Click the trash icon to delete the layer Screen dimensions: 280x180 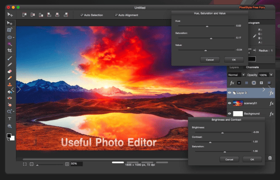[x=270, y=158]
